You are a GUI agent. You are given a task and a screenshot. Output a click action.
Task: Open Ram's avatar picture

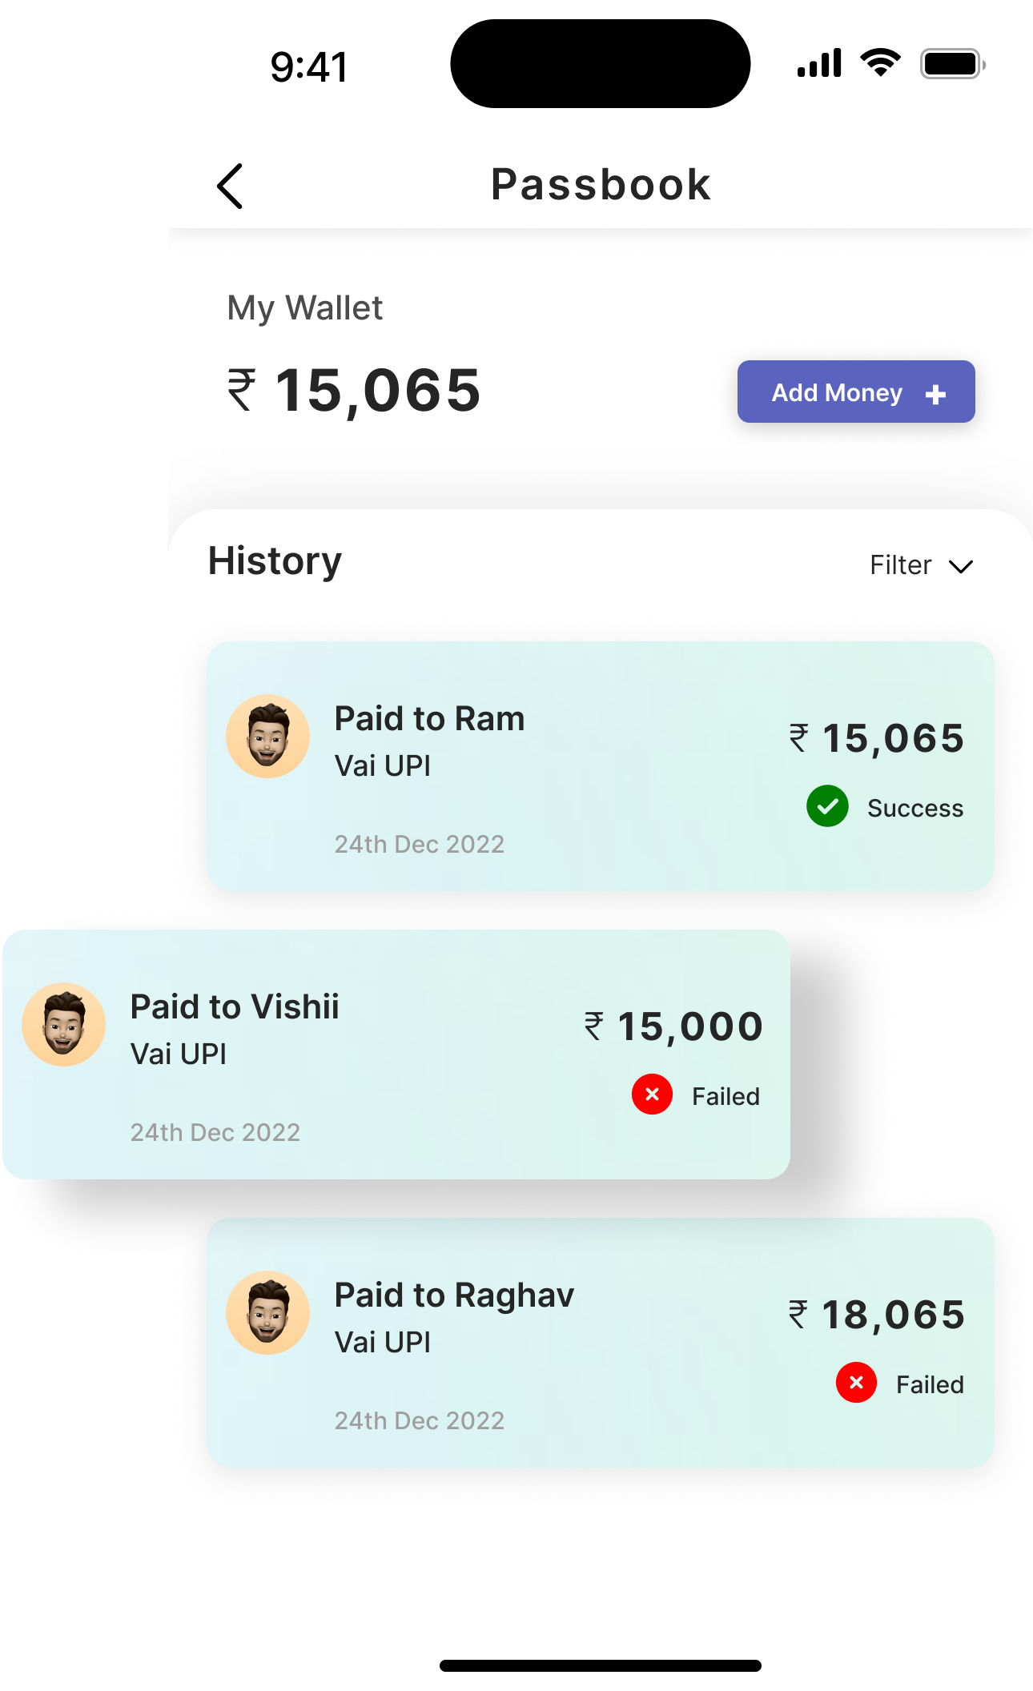click(267, 736)
